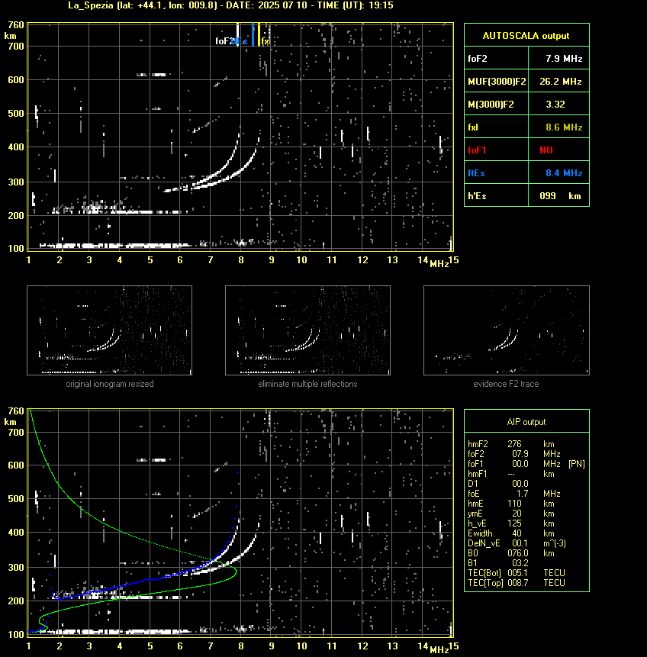The image size is (647, 657).
Task: Click the 'TEC[Bot] 005.1 TECU' row
Action: coord(517,573)
